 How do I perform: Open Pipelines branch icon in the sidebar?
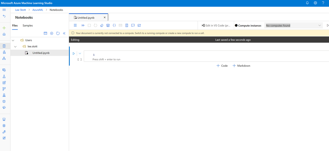click(x=4, y=89)
